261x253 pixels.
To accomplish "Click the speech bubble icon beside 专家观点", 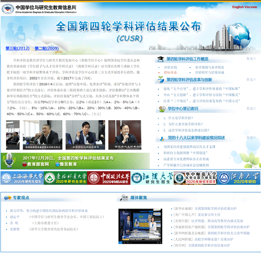I will (x=7, y=198).
